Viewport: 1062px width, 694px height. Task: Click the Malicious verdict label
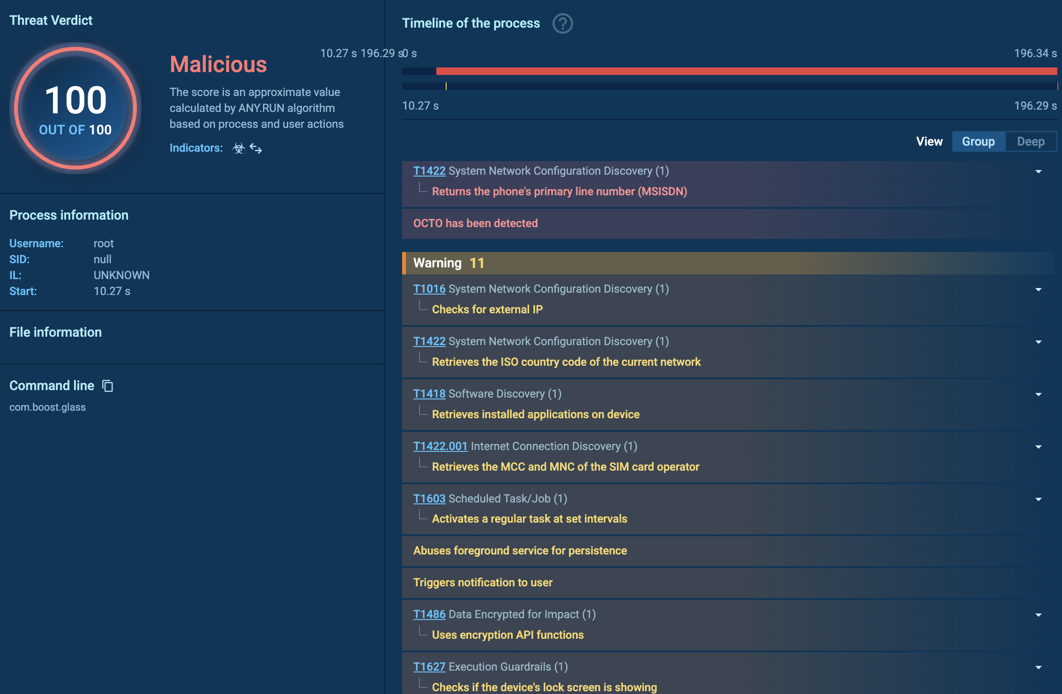coord(218,65)
